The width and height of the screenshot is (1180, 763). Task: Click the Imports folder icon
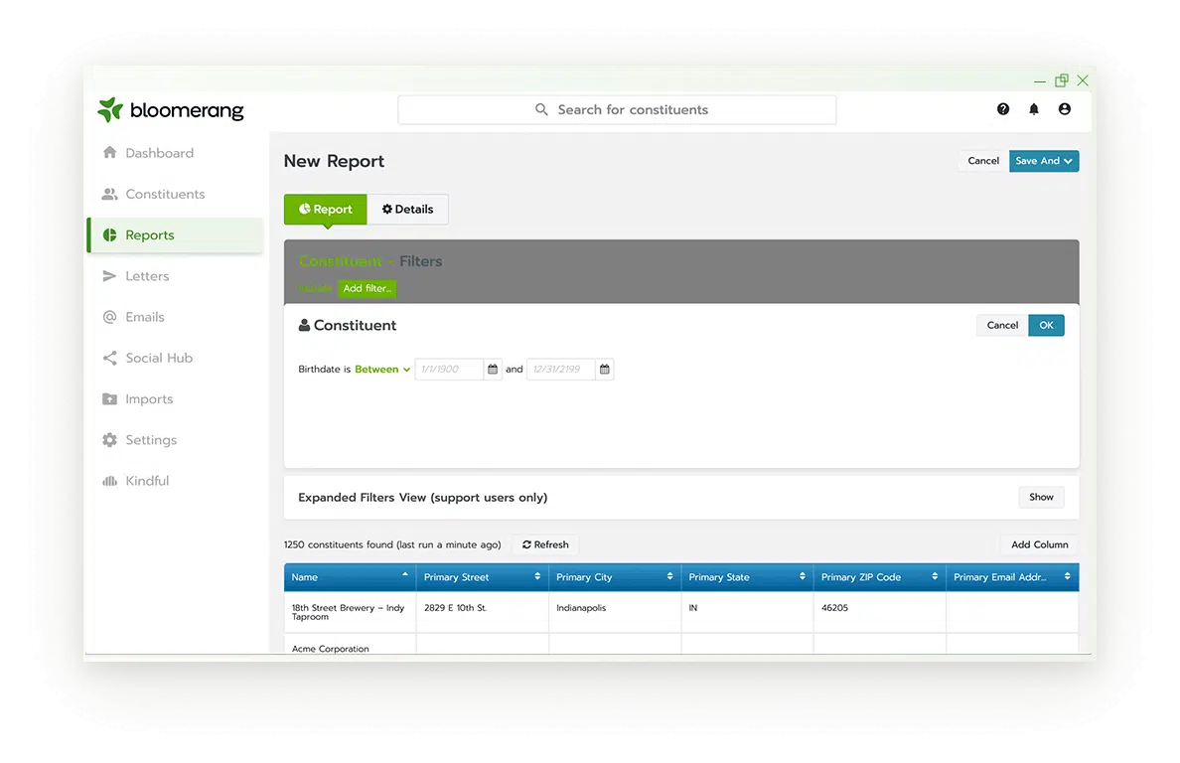click(110, 398)
